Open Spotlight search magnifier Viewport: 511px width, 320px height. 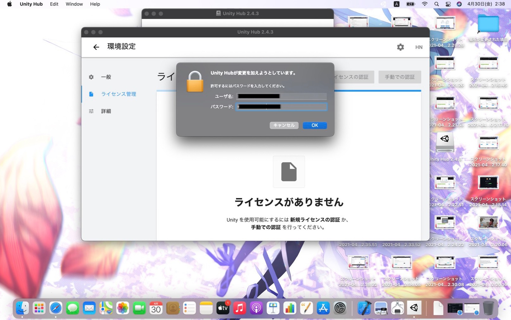[x=437, y=4]
